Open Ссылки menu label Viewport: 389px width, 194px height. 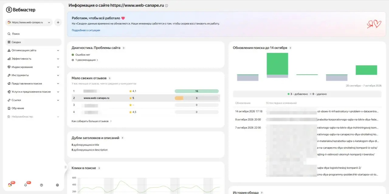(x=16, y=100)
